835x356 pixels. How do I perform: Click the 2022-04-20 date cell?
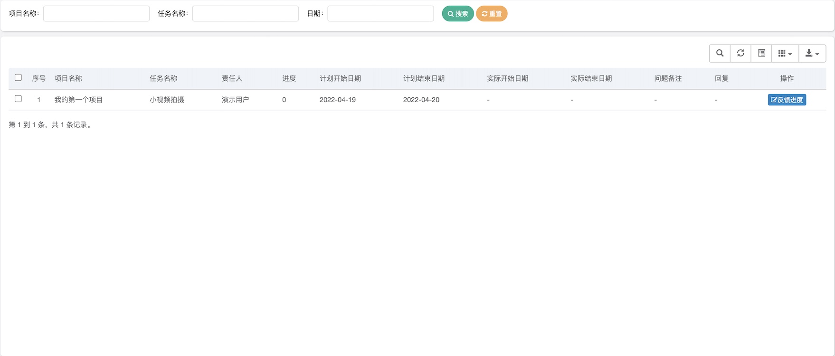(x=421, y=100)
